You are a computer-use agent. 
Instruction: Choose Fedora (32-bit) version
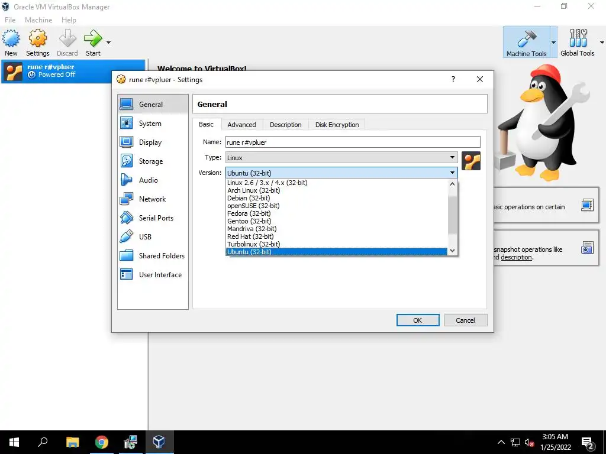point(336,213)
